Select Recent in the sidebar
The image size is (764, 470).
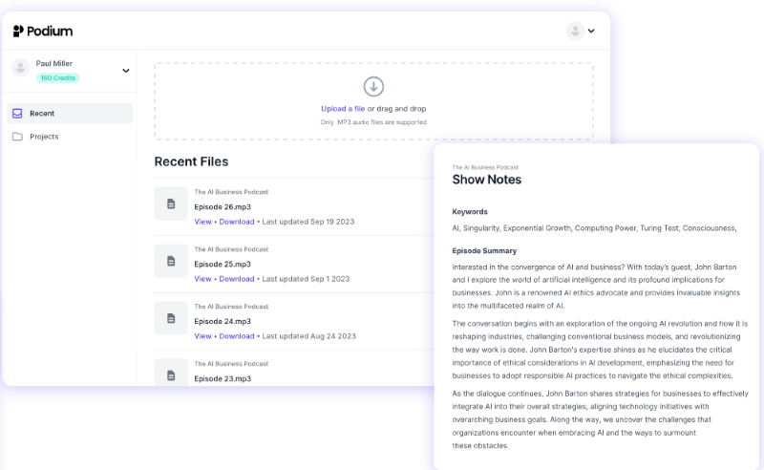coord(42,113)
